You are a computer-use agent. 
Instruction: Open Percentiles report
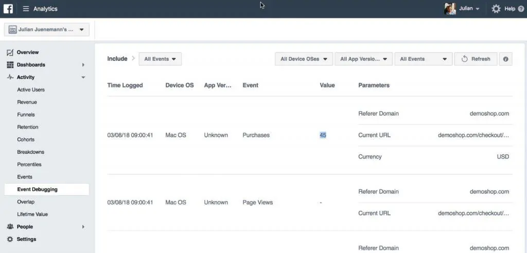[29, 165]
